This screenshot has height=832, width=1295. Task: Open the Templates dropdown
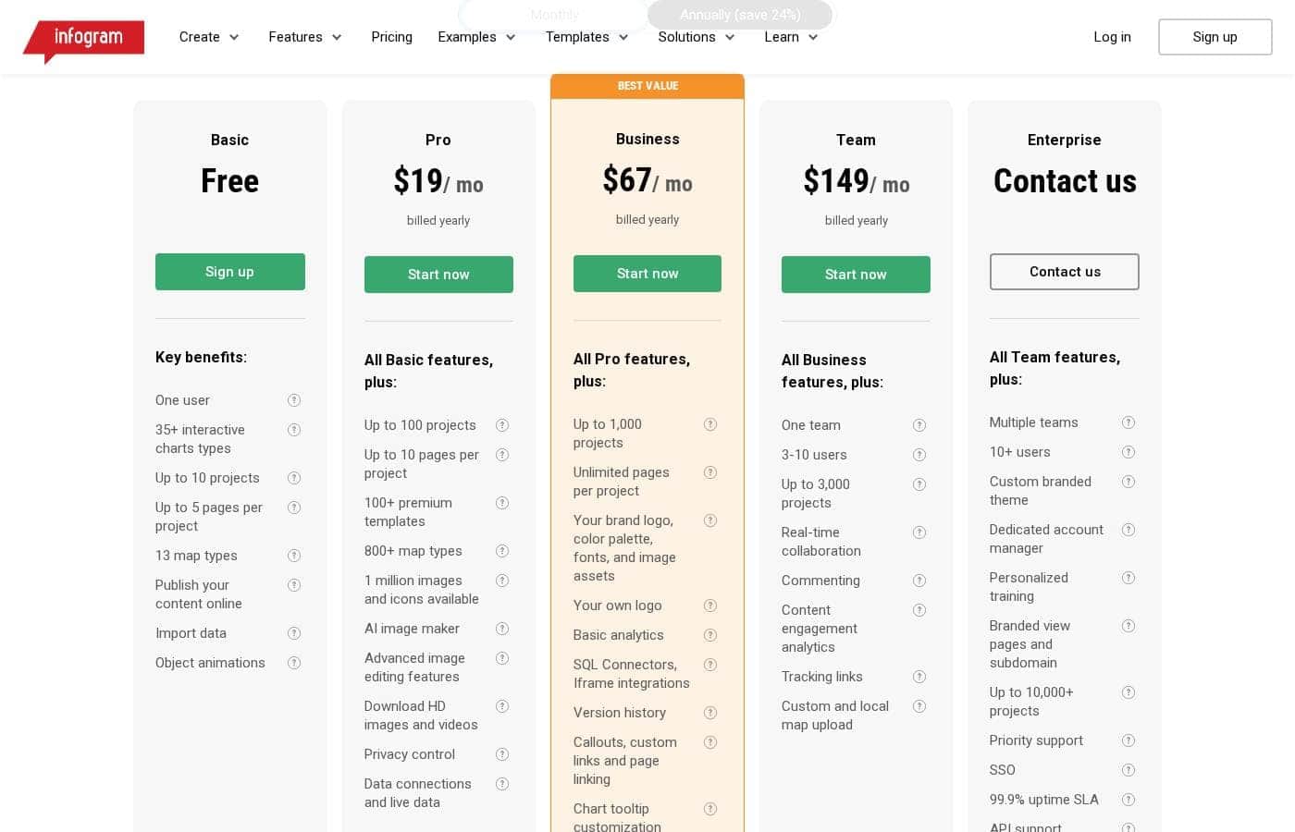click(x=586, y=37)
